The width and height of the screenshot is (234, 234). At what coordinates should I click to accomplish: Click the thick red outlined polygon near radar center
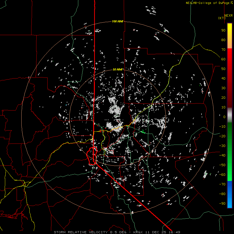coord(92,156)
